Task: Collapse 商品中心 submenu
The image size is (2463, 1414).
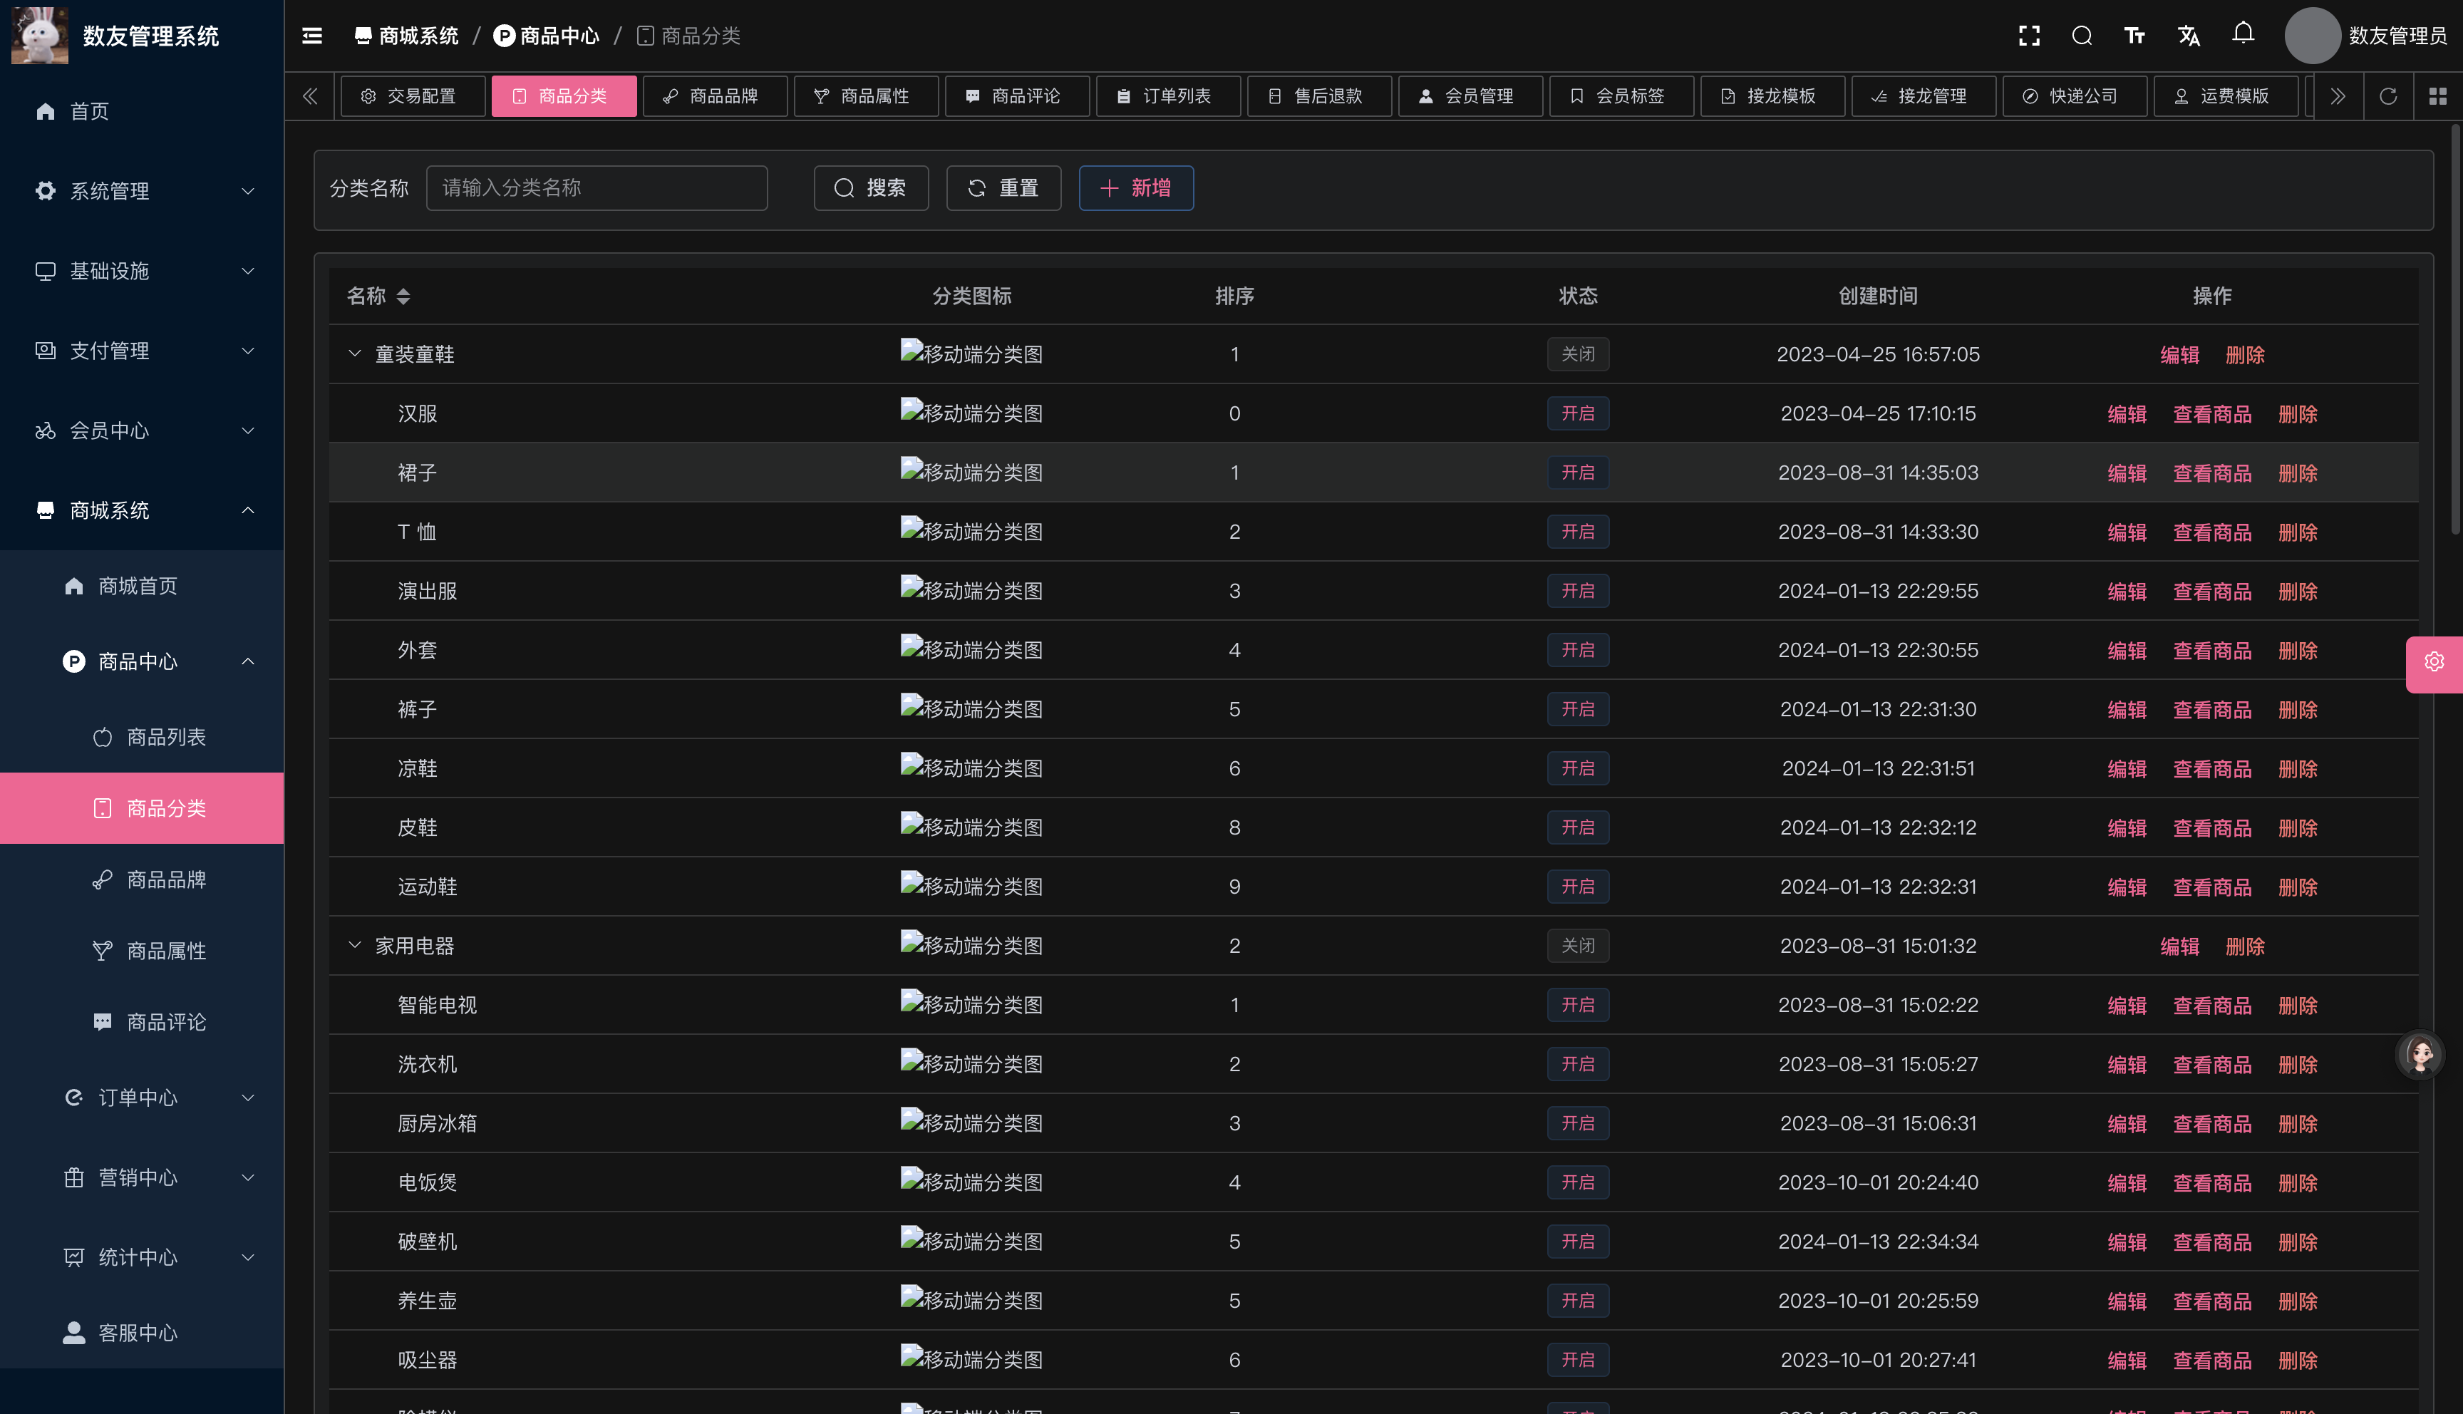Action: click(x=142, y=661)
